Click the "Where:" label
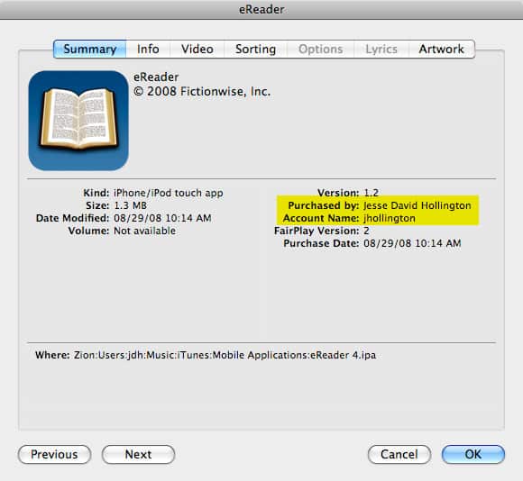523x481 pixels. [52, 355]
